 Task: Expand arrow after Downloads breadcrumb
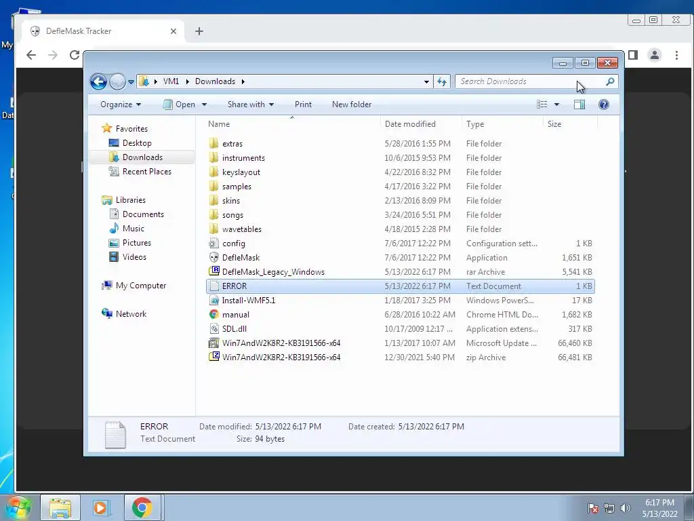tap(243, 82)
